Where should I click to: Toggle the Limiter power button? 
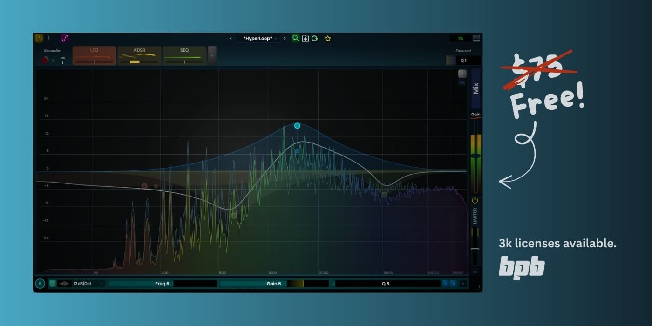[x=475, y=200]
